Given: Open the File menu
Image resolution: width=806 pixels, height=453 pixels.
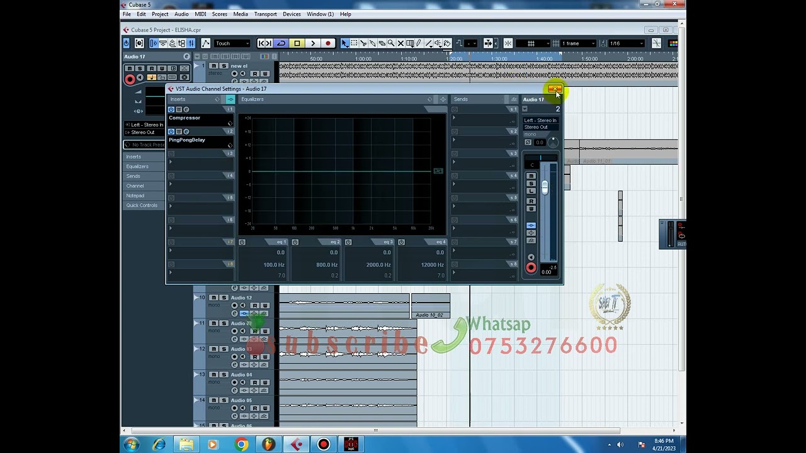Looking at the screenshot, I should [127, 14].
